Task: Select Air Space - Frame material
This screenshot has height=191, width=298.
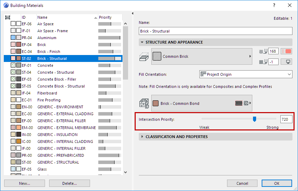Action: (63, 31)
